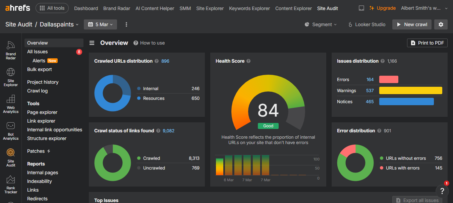The height and width of the screenshot is (203, 453).
Task: Click Warnings count 537
Action: point(370,90)
